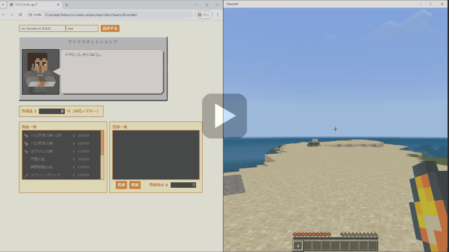
Task: Click the 所持金 money balance field
Action: (52, 111)
